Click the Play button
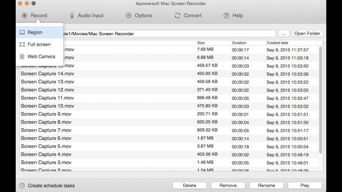 point(305,185)
